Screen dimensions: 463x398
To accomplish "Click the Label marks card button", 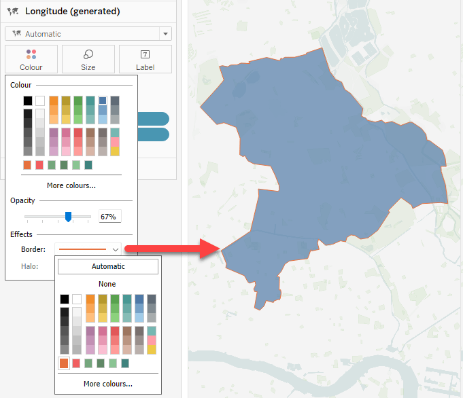I will click(x=145, y=59).
